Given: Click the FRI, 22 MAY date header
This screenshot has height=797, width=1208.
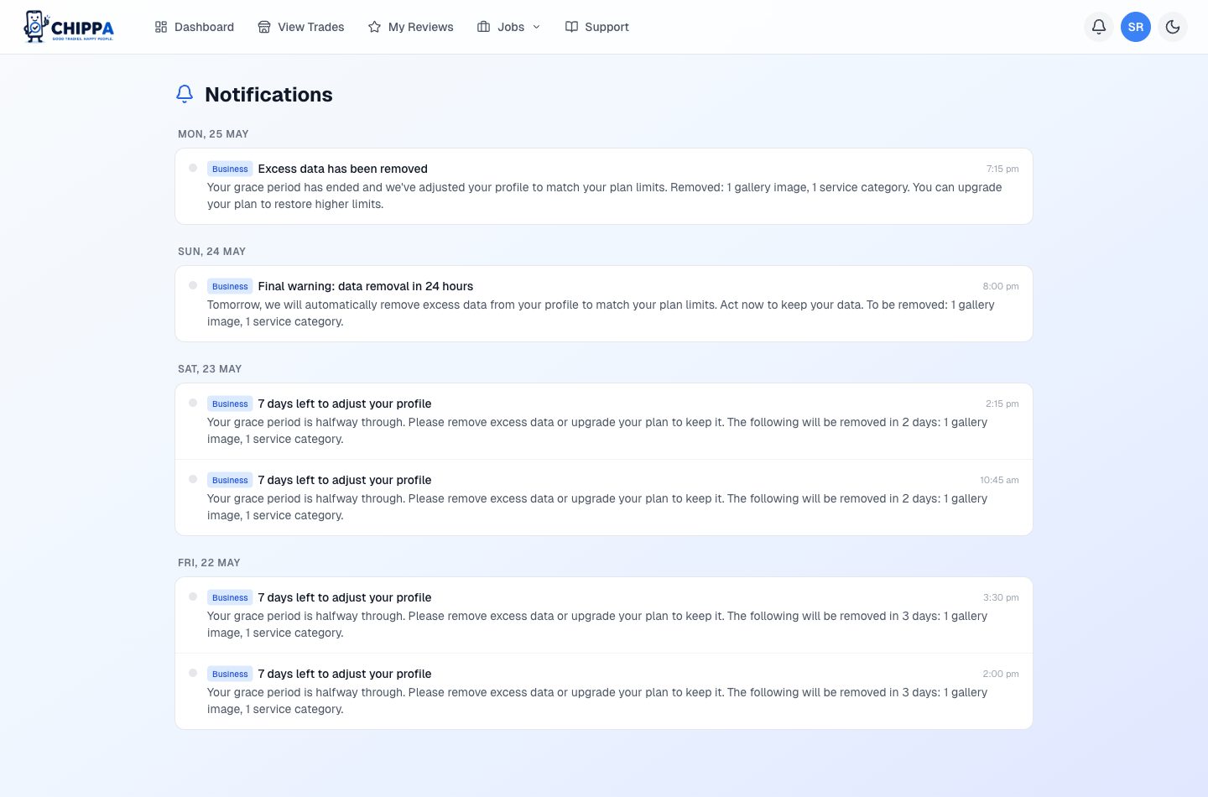Looking at the screenshot, I should tap(209, 563).
